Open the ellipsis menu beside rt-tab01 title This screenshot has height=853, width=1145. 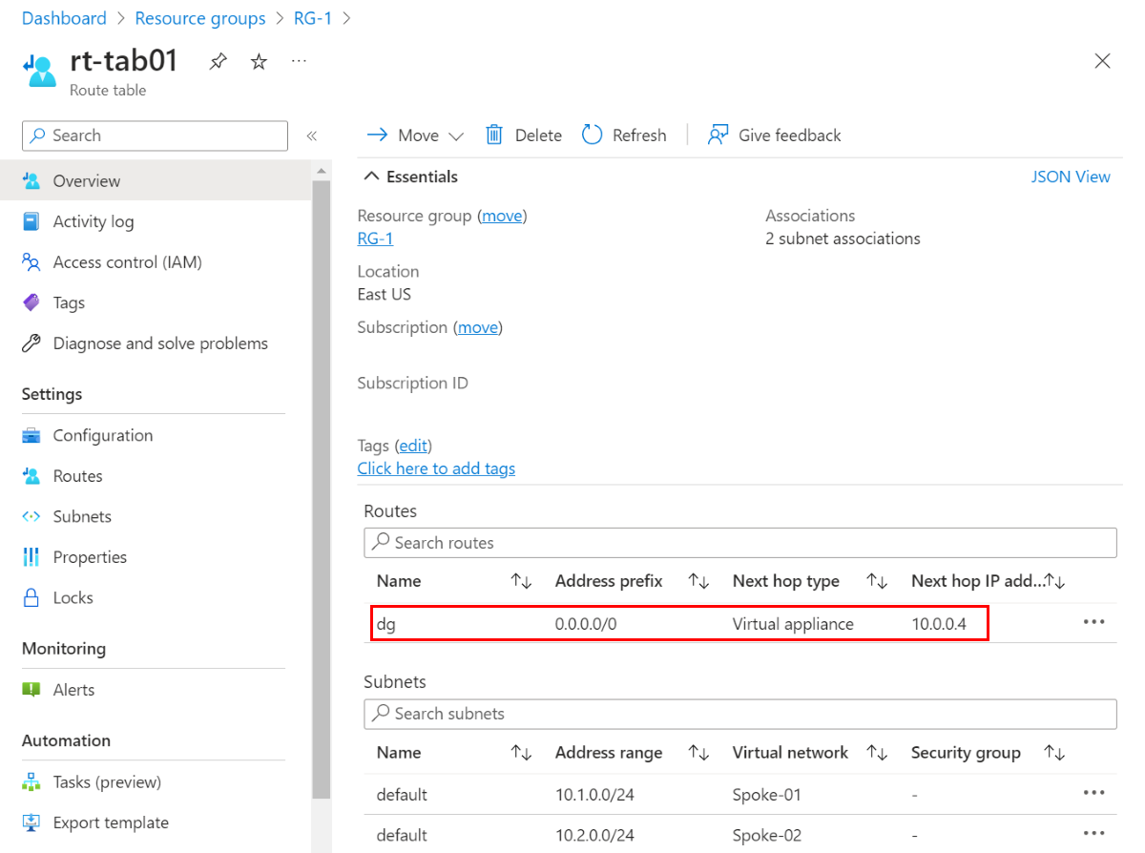coord(300,61)
